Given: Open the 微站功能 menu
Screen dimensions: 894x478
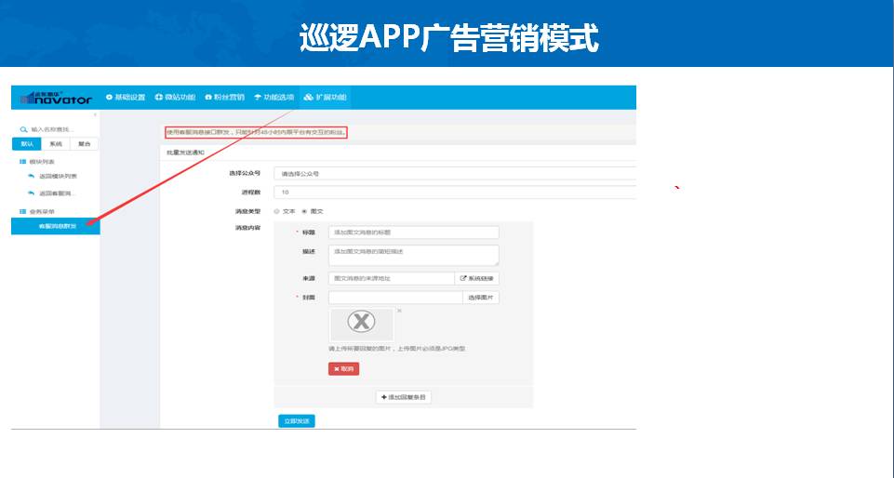Looking at the screenshot, I should 175,98.
